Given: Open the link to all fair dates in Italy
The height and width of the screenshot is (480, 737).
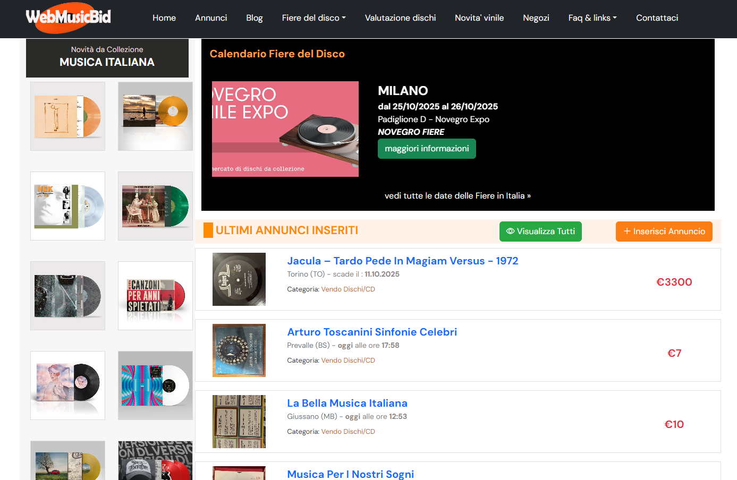Looking at the screenshot, I should click(x=457, y=196).
